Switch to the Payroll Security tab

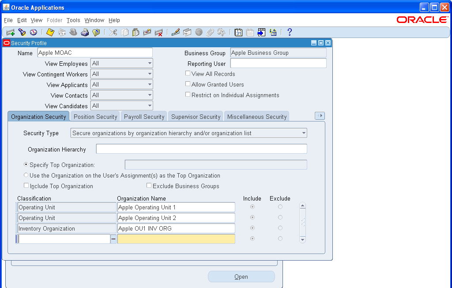144,117
